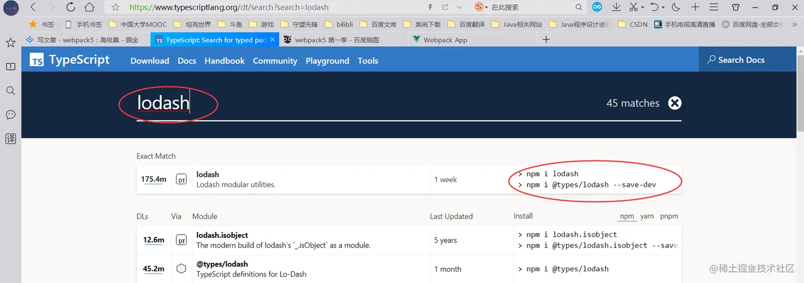Open the downloads icon
The image size is (804, 283).
point(616,7)
